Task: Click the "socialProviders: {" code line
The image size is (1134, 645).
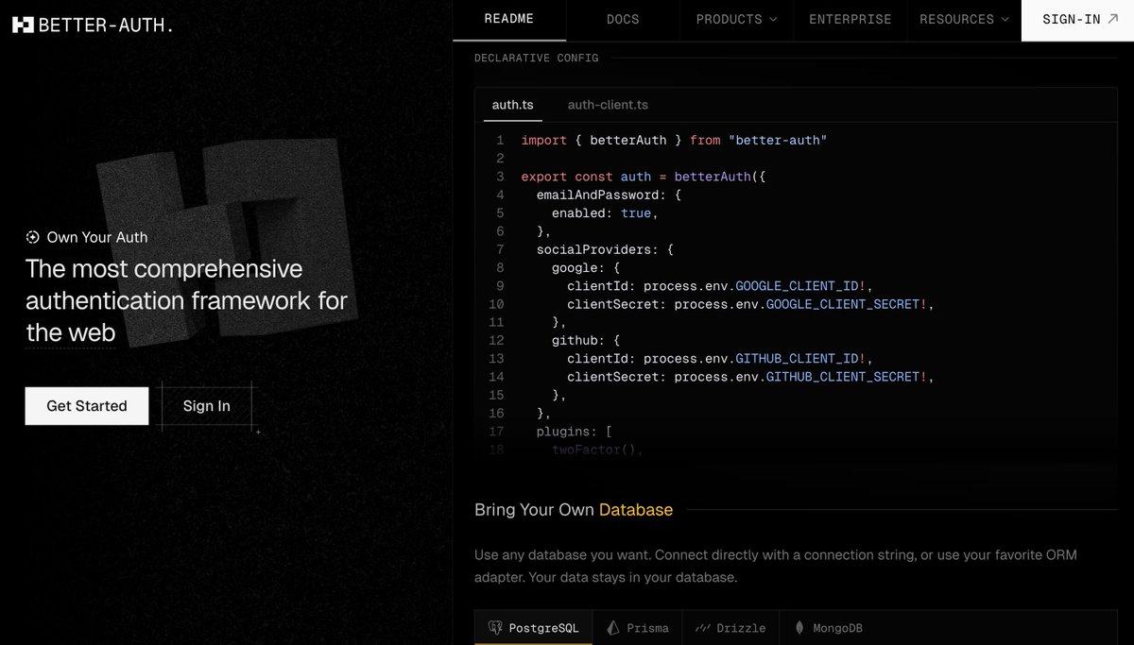Action: click(605, 250)
